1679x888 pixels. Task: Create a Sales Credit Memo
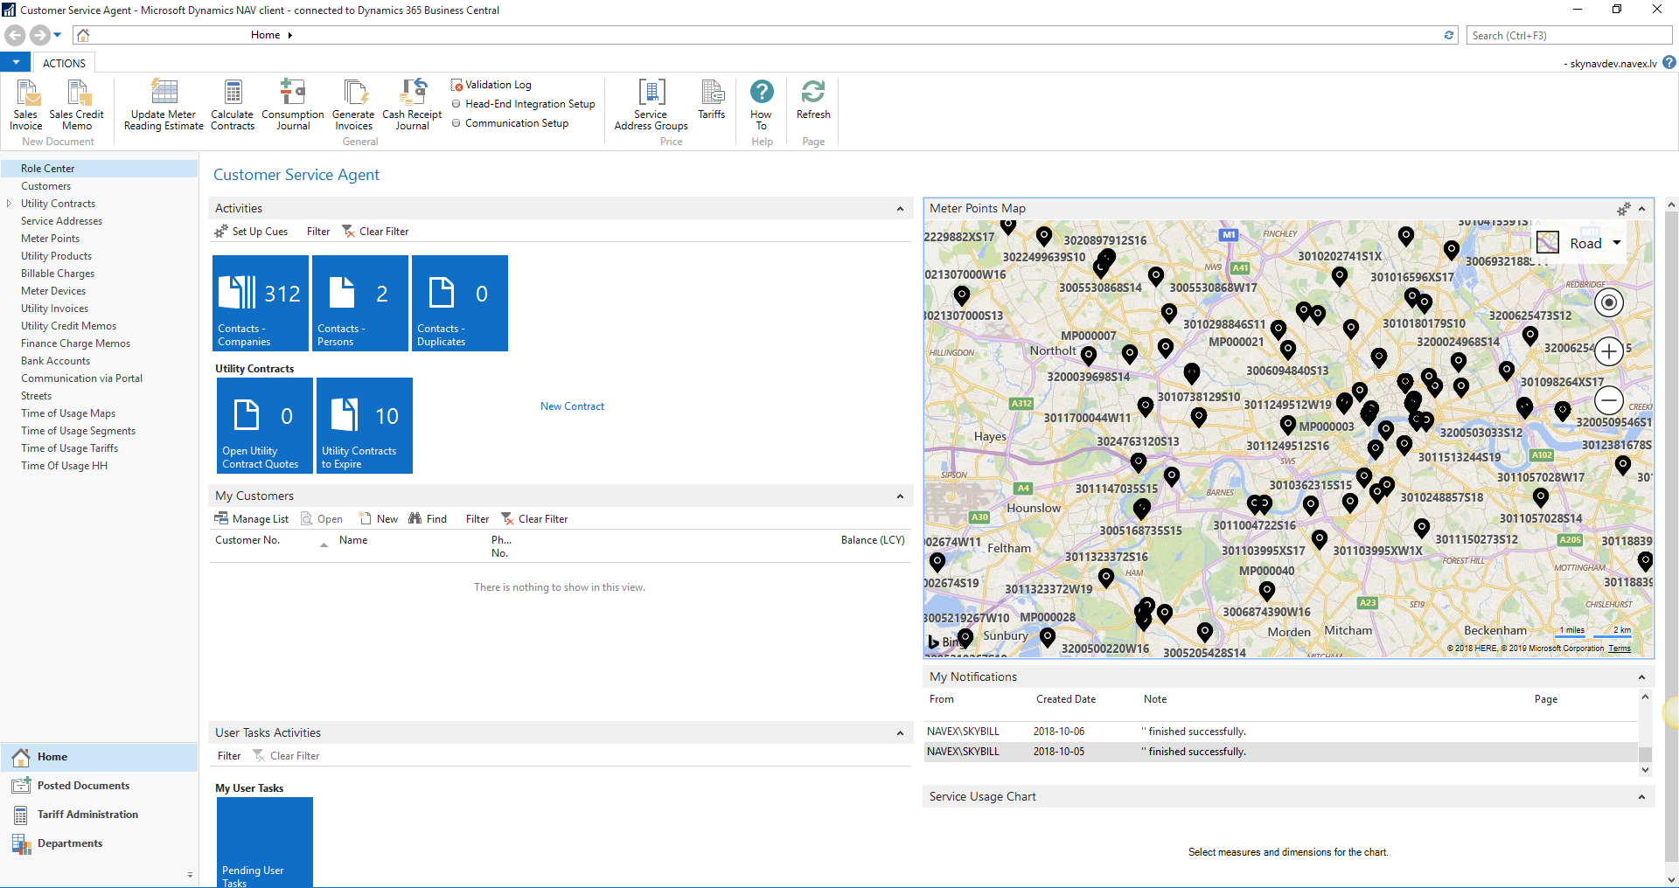point(77,105)
